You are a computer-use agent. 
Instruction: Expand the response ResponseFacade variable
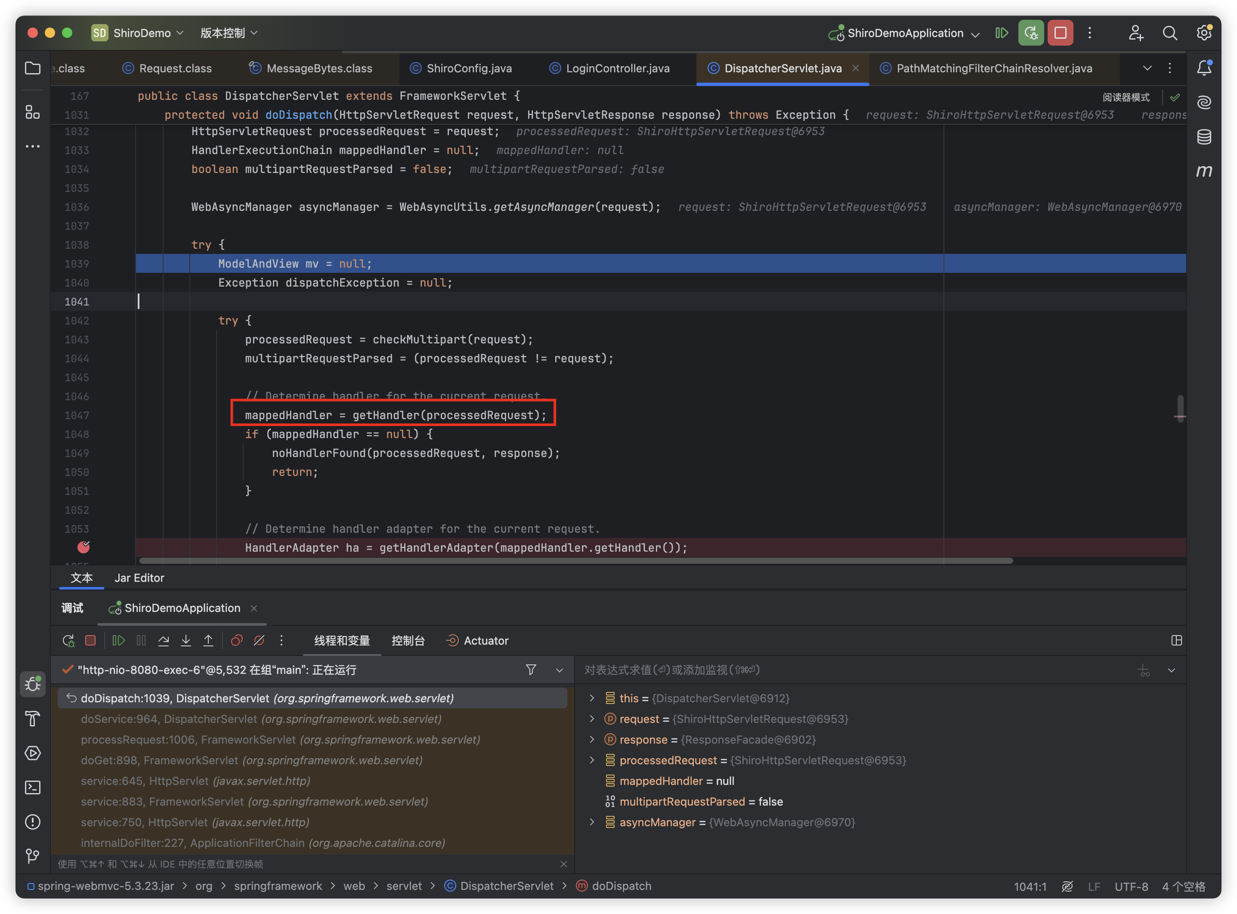[x=591, y=739]
